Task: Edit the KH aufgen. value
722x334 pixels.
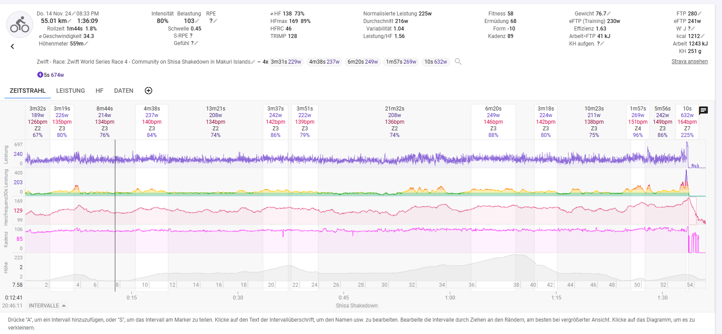Action: (x=602, y=44)
